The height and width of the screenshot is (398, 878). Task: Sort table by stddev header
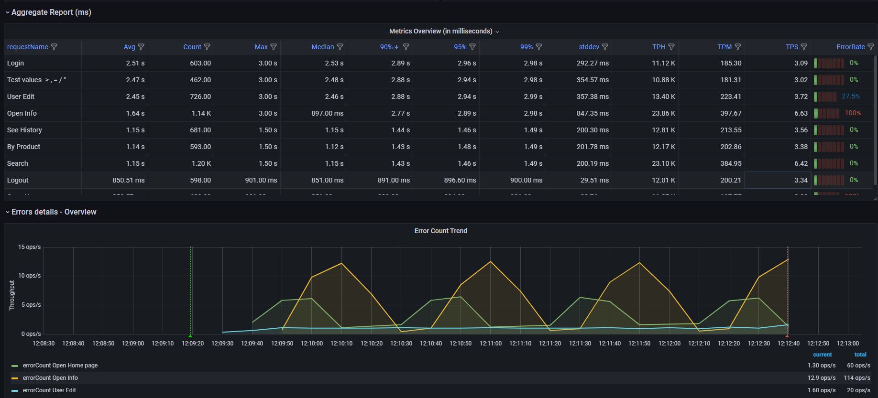tap(589, 47)
